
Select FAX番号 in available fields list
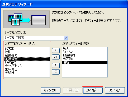[x=27, y=62]
